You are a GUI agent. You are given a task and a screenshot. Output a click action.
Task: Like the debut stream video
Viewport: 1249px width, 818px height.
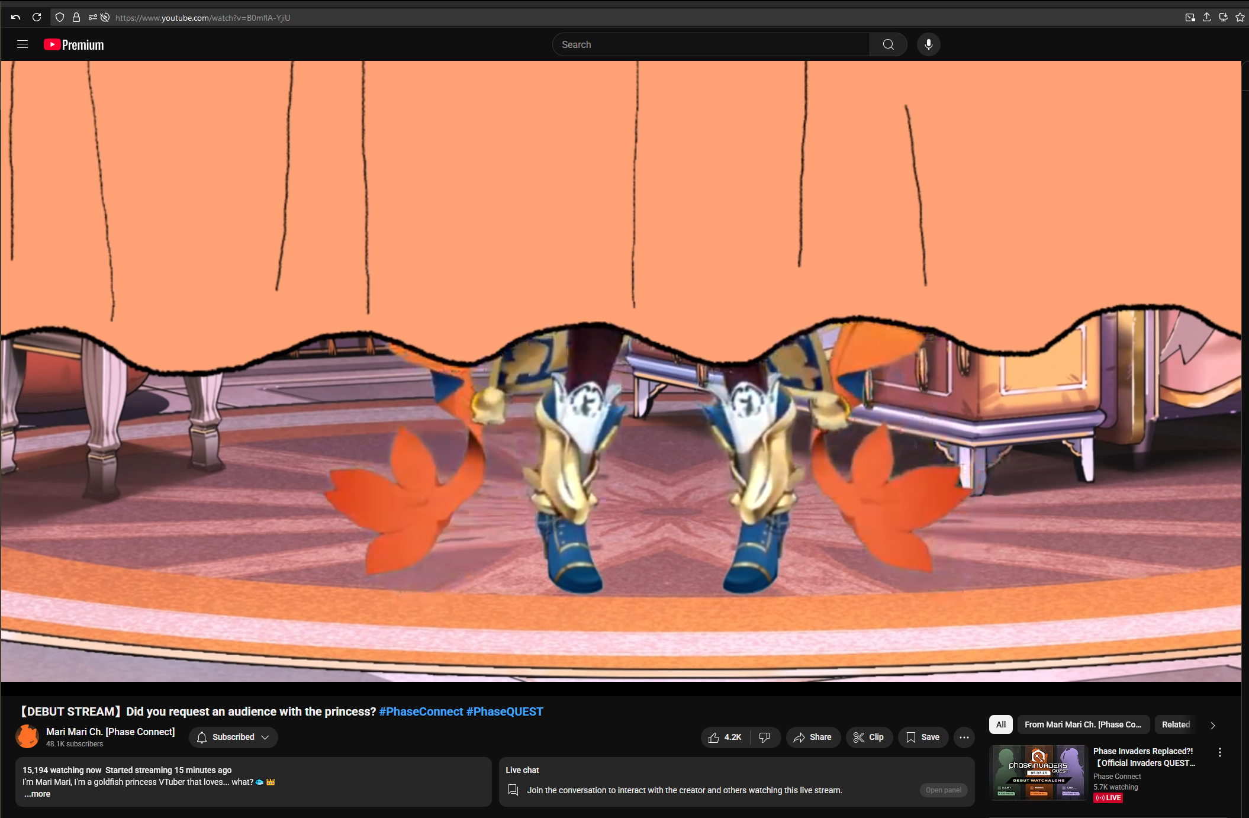tap(725, 737)
